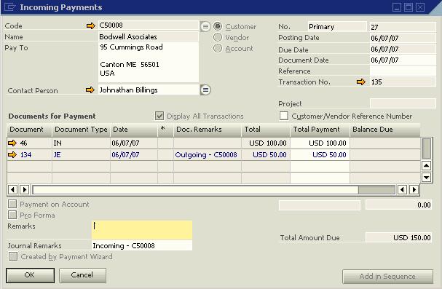The width and height of the screenshot is (442, 289).
Task: Open the Contact Person list icon
Action: point(205,90)
